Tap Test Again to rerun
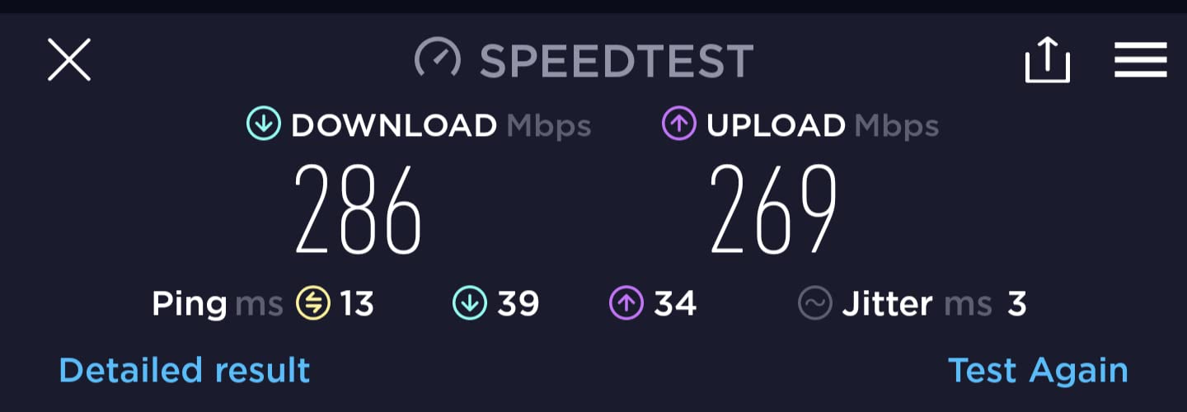The height and width of the screenshot is (412, 1187). click(1038, 371)
